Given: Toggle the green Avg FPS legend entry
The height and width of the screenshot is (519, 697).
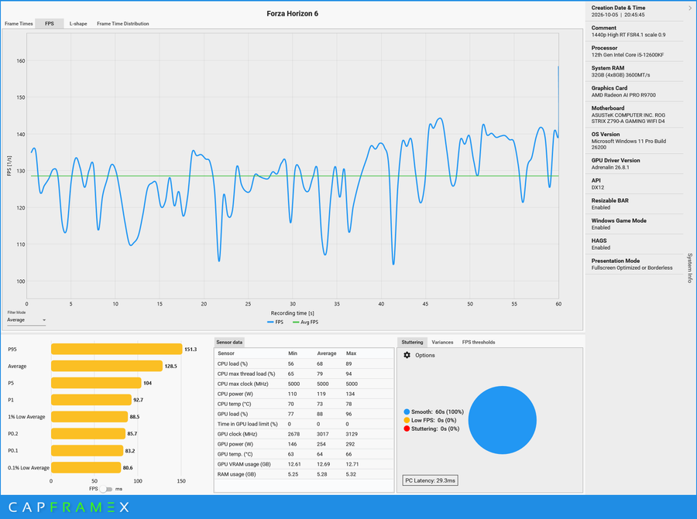Looking at the screenshot, I should [305, 323].
